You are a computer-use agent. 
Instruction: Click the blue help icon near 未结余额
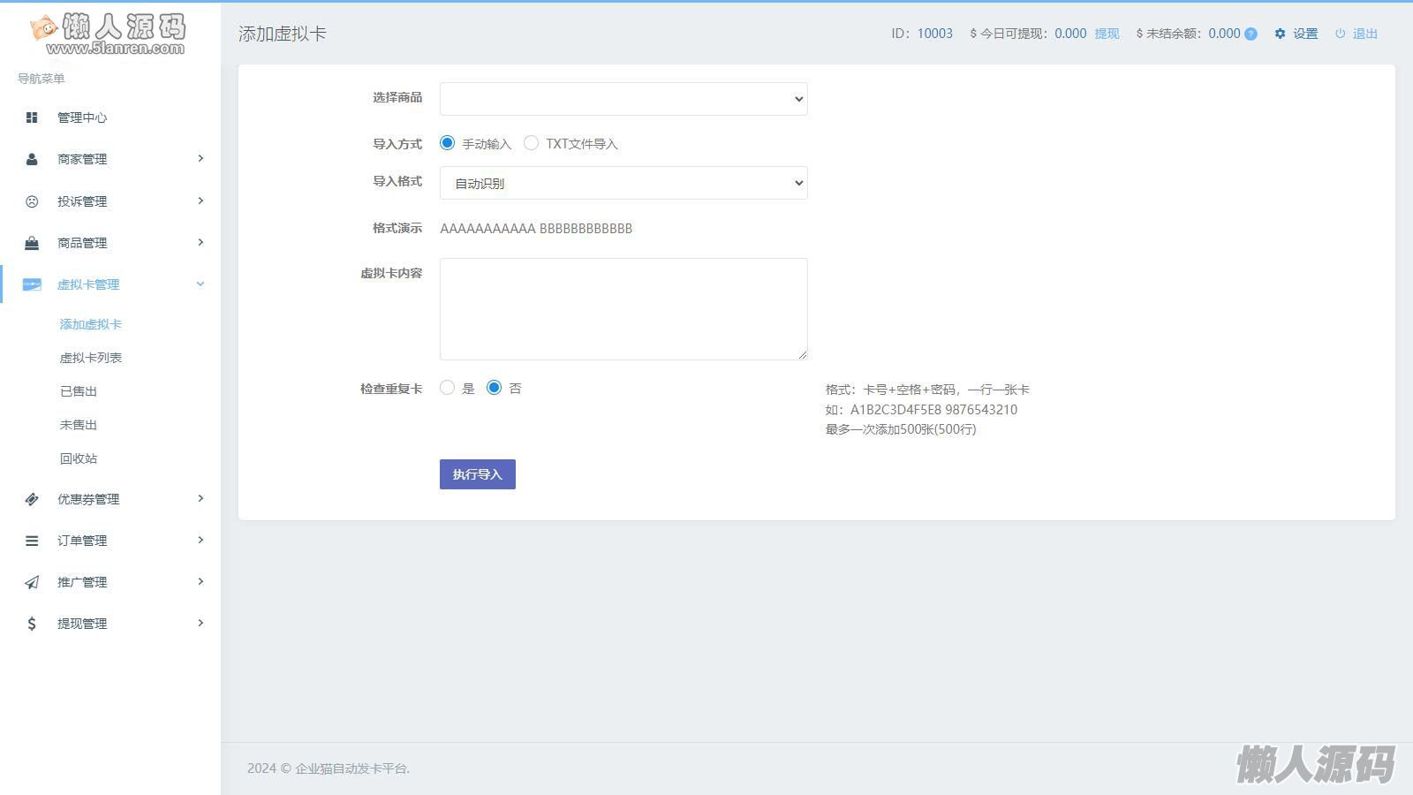pos(1251,34)
